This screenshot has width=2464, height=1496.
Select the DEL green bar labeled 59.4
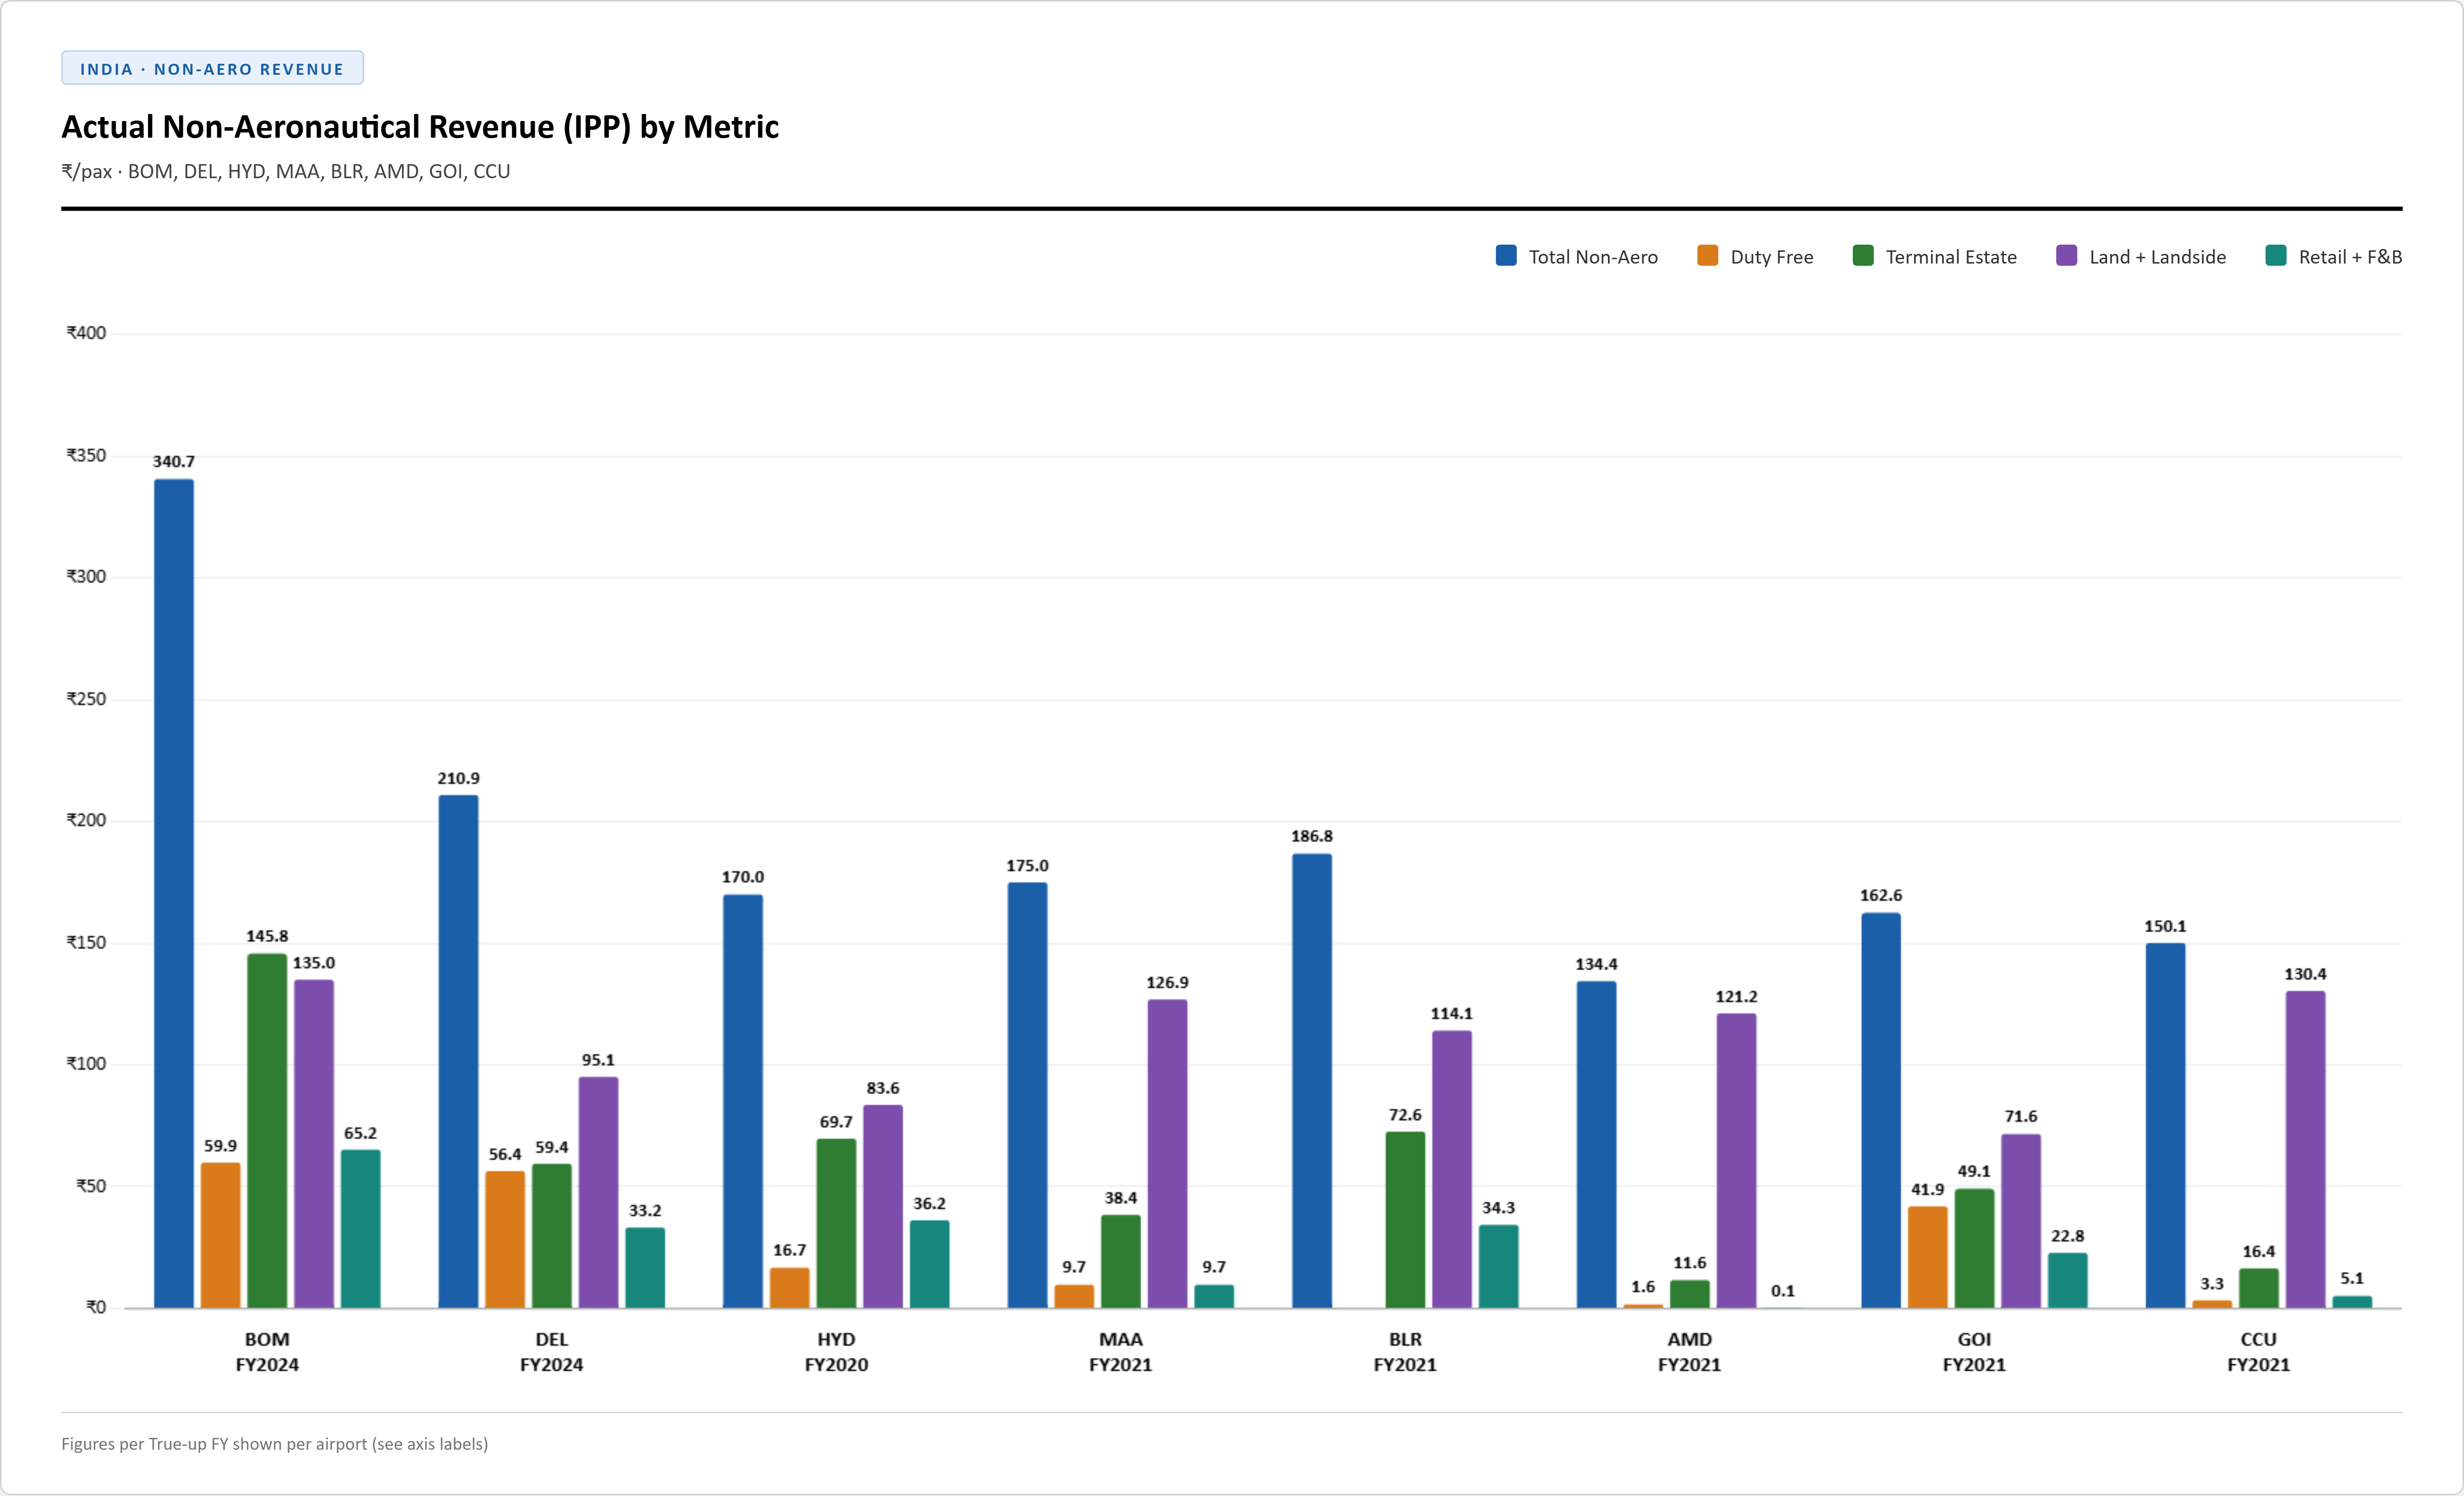[x=552, y=1236]
